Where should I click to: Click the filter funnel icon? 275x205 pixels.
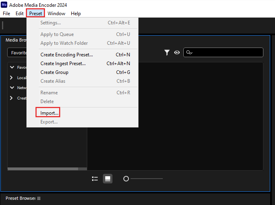(x=167, y=52)
